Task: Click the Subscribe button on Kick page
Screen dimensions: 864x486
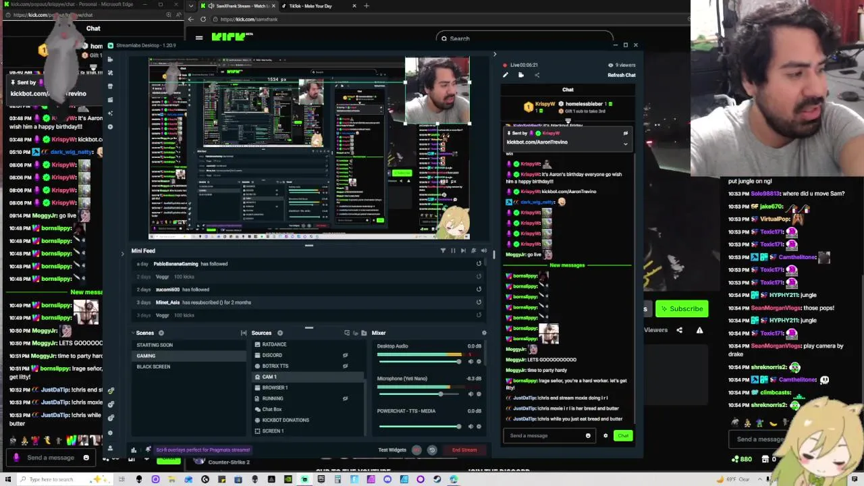Action: point(681,308)
